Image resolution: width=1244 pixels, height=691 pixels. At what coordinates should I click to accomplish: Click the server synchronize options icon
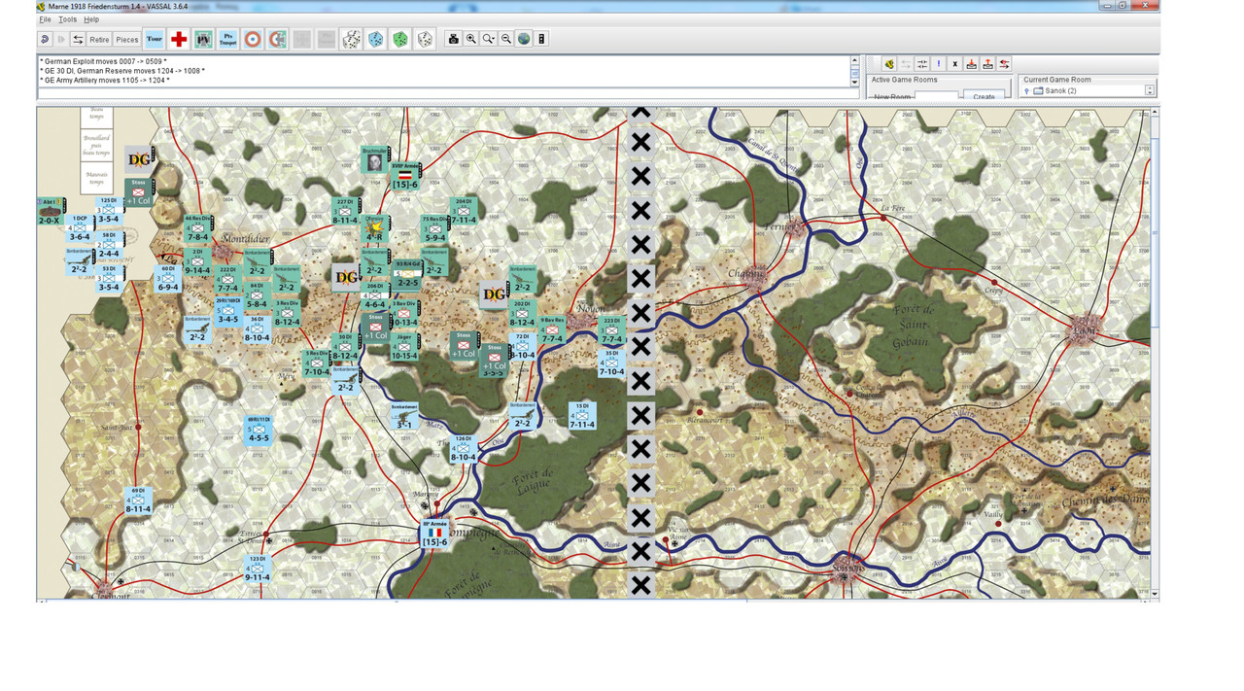pos(922,64)
